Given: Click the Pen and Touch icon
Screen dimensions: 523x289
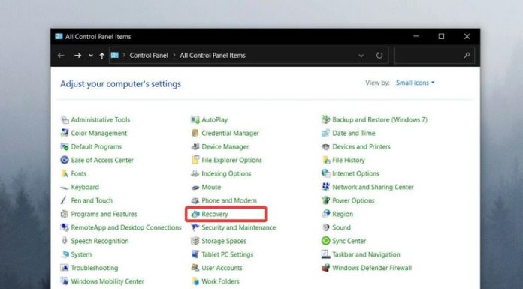Looking at the screenshot, I should [65, 200].
